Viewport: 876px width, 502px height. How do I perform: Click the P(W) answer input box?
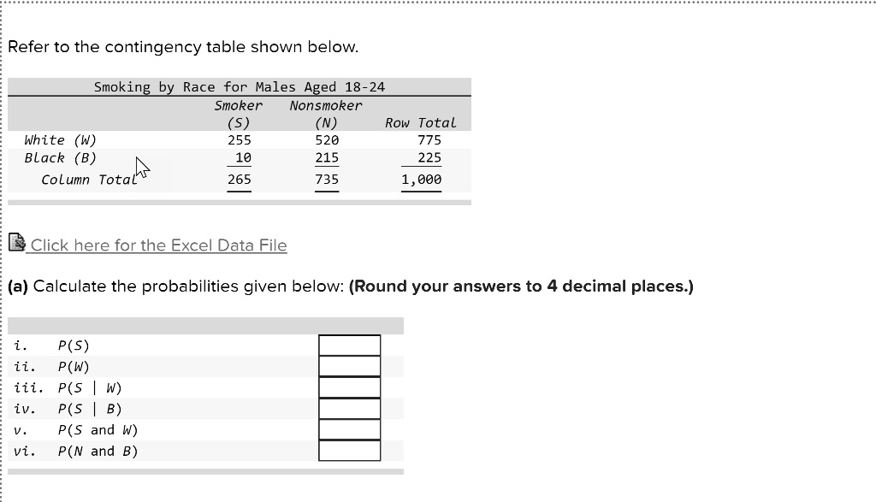point(349,366)
